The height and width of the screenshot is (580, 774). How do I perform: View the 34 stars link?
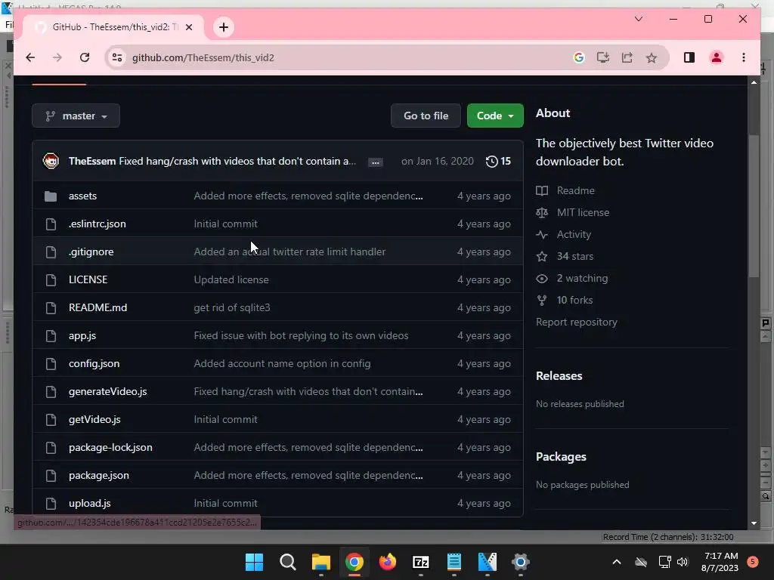click(565, 257)
